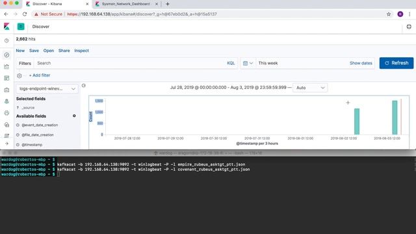Viewport: 416px width, 234px height.
Task: Open the Canvas icon in sidebar
Action: (x=6, y=90)
